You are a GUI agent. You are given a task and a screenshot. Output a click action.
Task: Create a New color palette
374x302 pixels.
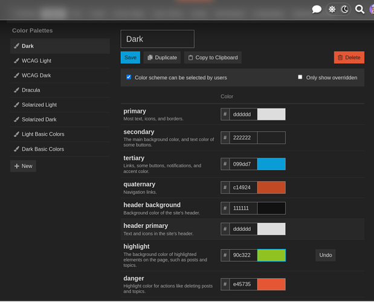[x=23, y=166]
